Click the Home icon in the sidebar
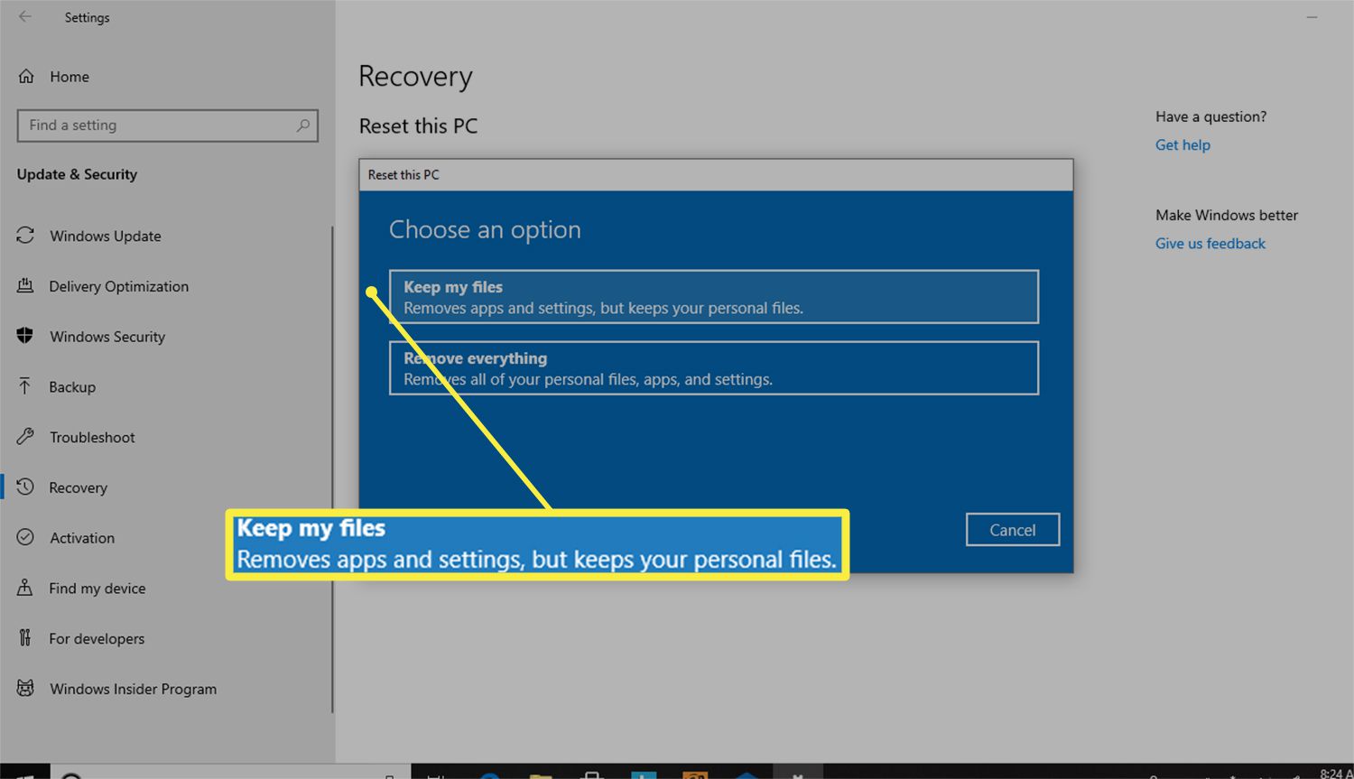Viewport: 1354px width, 779px height. point(26,77)
